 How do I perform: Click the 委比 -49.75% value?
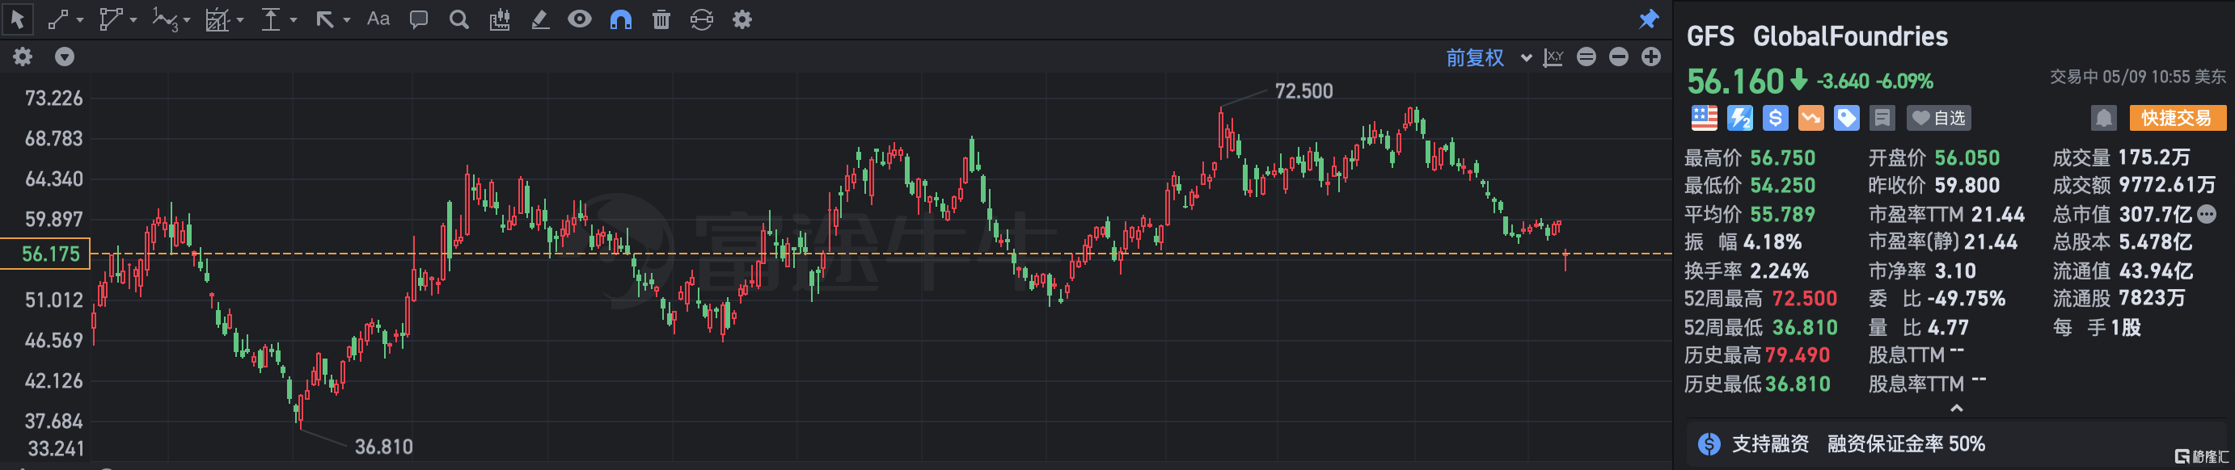1967,298
